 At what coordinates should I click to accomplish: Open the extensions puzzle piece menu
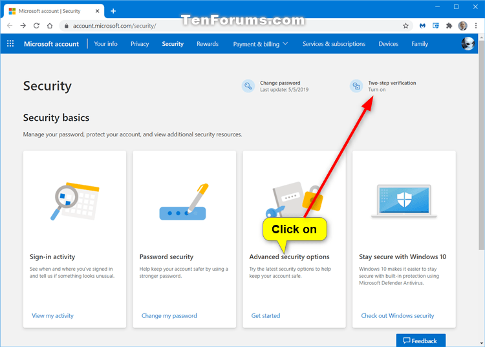(449, 26)
